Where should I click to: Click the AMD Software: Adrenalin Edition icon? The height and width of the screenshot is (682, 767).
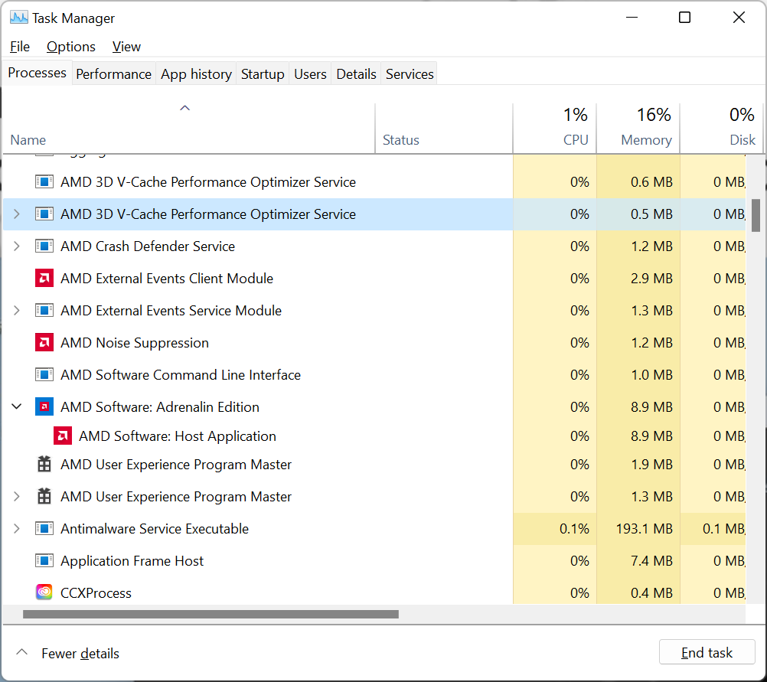pos(44,407)
